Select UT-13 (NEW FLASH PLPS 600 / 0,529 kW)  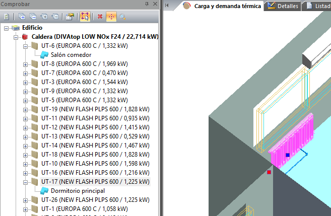95,136
